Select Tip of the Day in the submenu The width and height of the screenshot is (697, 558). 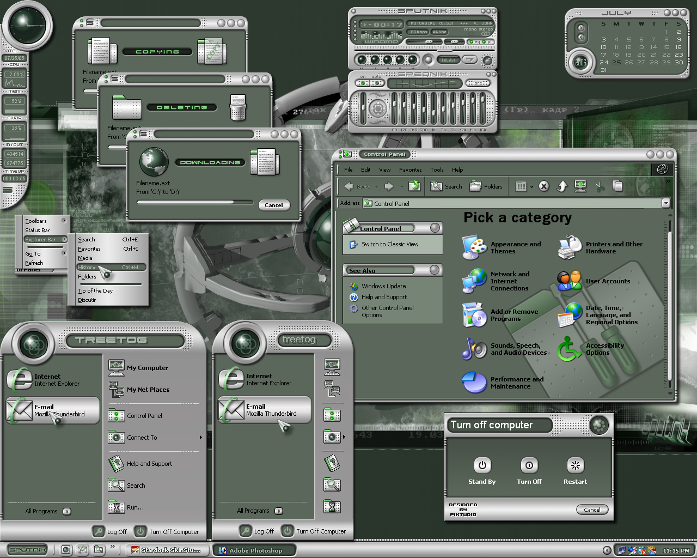pyautogui.click(x=95, y=290)
